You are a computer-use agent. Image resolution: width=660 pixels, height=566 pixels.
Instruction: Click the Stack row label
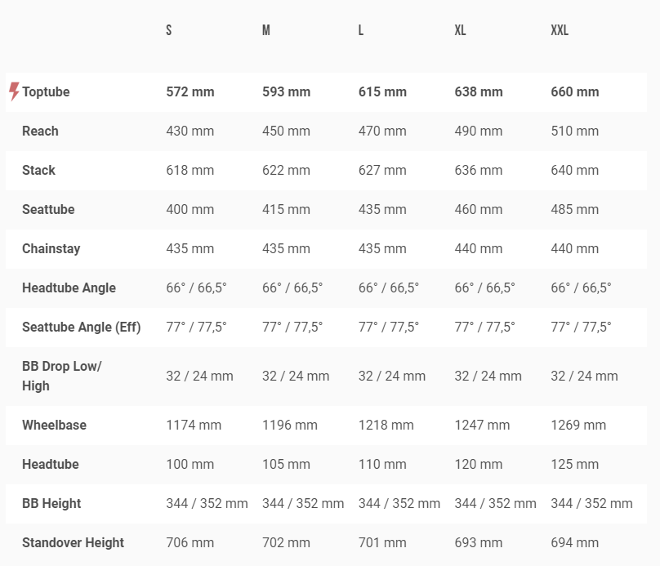(x=38, y=170)
